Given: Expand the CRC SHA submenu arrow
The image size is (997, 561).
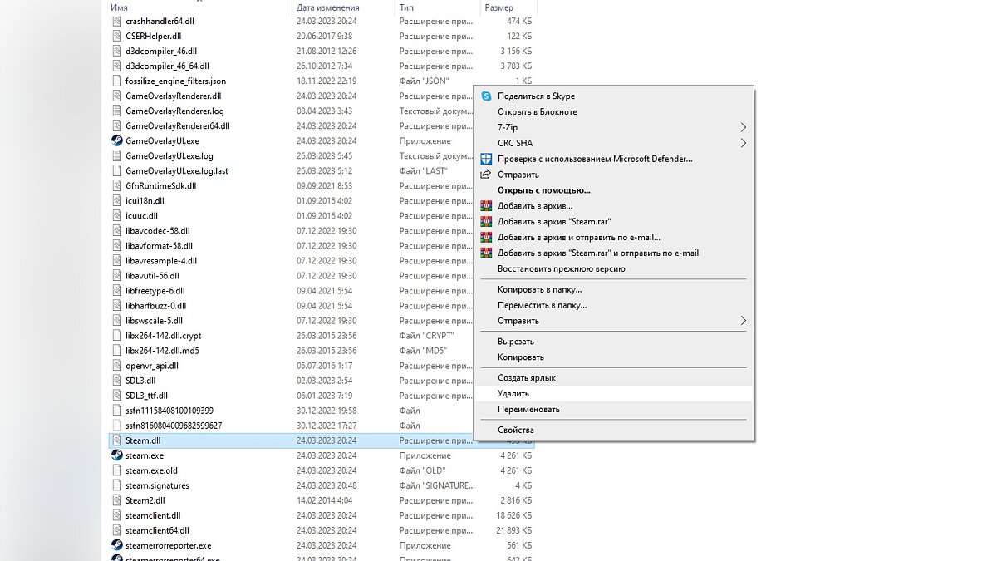Looking at the screenshot, I should [x=743, y=143].
